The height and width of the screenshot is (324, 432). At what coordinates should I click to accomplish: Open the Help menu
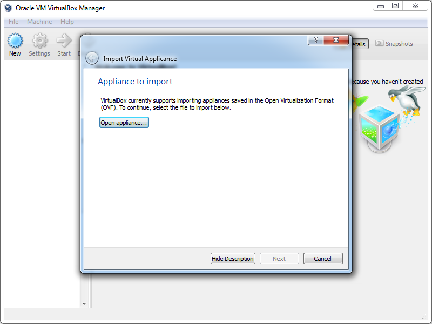click(67, 22)
